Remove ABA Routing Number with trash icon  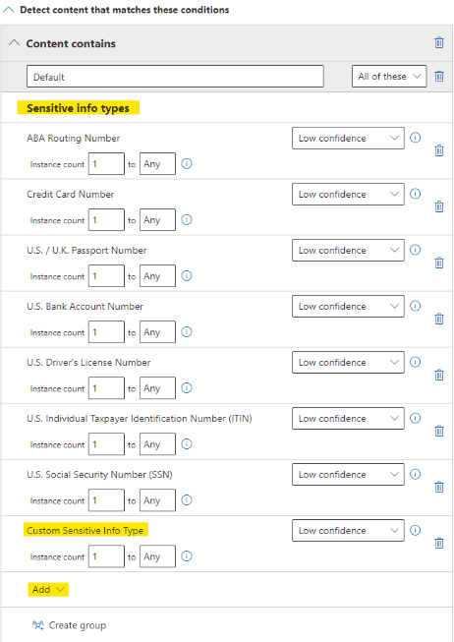pyautogui.click(x=439, y=150)
